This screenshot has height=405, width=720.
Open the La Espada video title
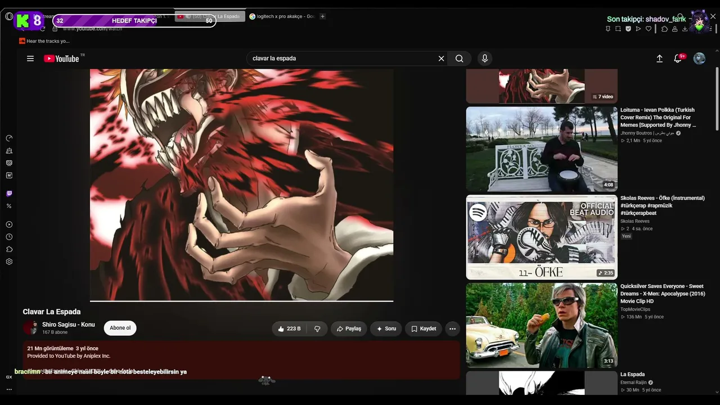(x=633, y=375)
